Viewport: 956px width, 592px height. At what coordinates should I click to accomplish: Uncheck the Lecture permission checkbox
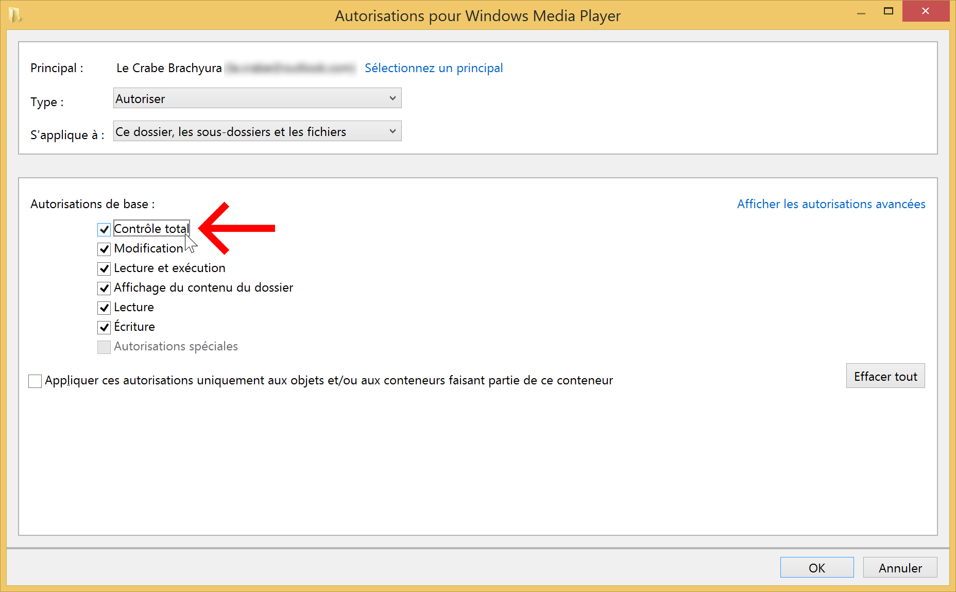104,308
